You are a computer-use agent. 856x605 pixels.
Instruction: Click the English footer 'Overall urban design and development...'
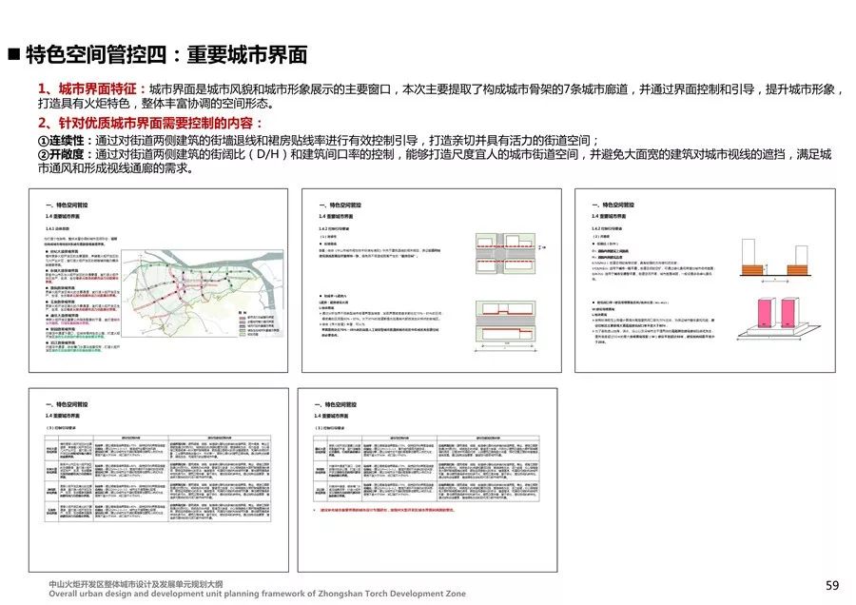point(257,594)
